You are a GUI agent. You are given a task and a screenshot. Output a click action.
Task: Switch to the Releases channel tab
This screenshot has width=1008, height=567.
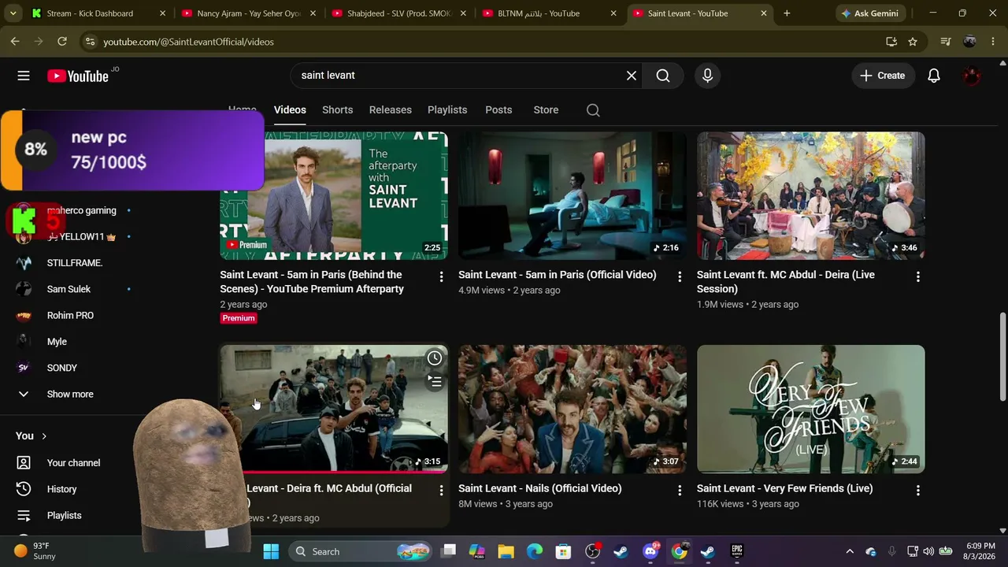pos(391,110)
